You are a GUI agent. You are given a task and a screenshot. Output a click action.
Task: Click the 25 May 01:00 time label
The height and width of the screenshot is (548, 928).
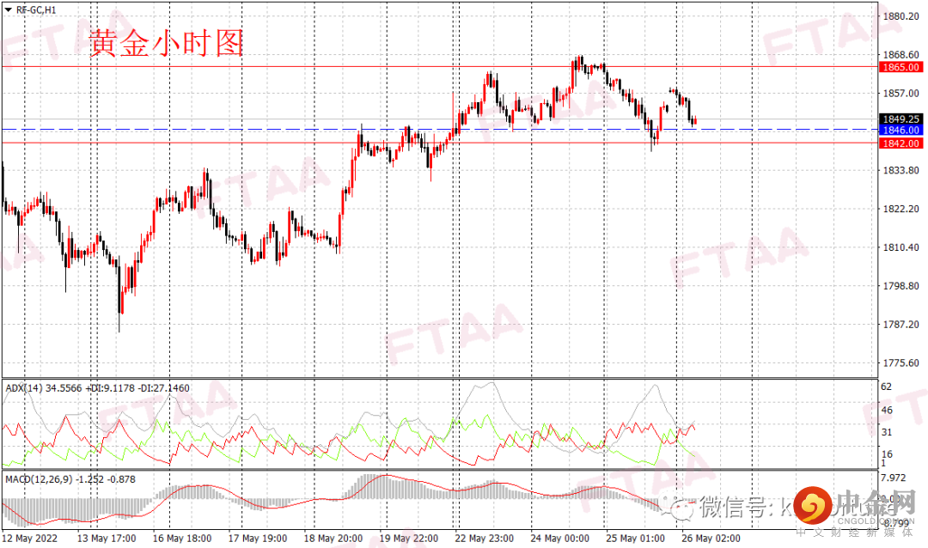point(636,538)
